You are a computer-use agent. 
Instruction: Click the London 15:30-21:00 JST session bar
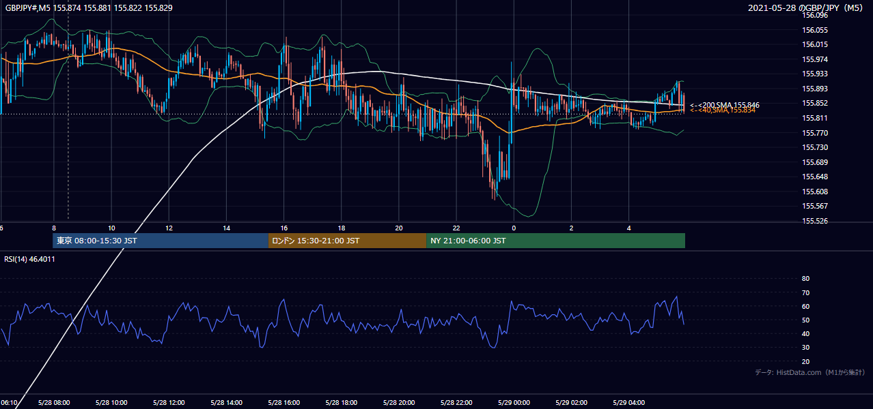click(347, 241)
